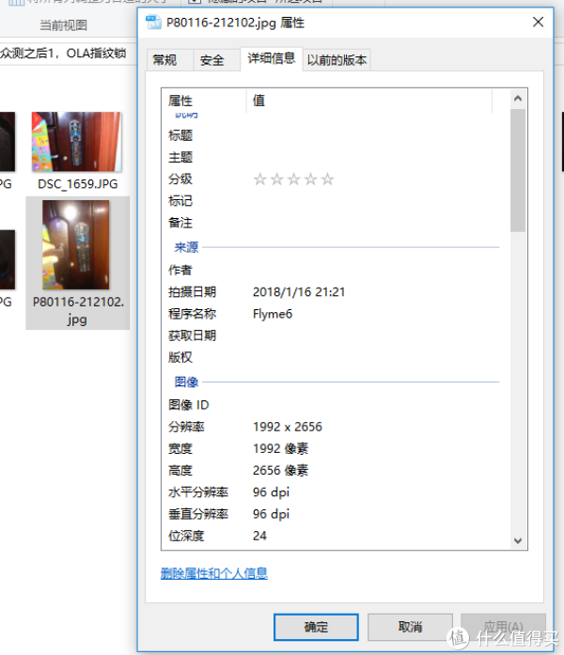Switch to the 常规 tab

pos(164,60)
